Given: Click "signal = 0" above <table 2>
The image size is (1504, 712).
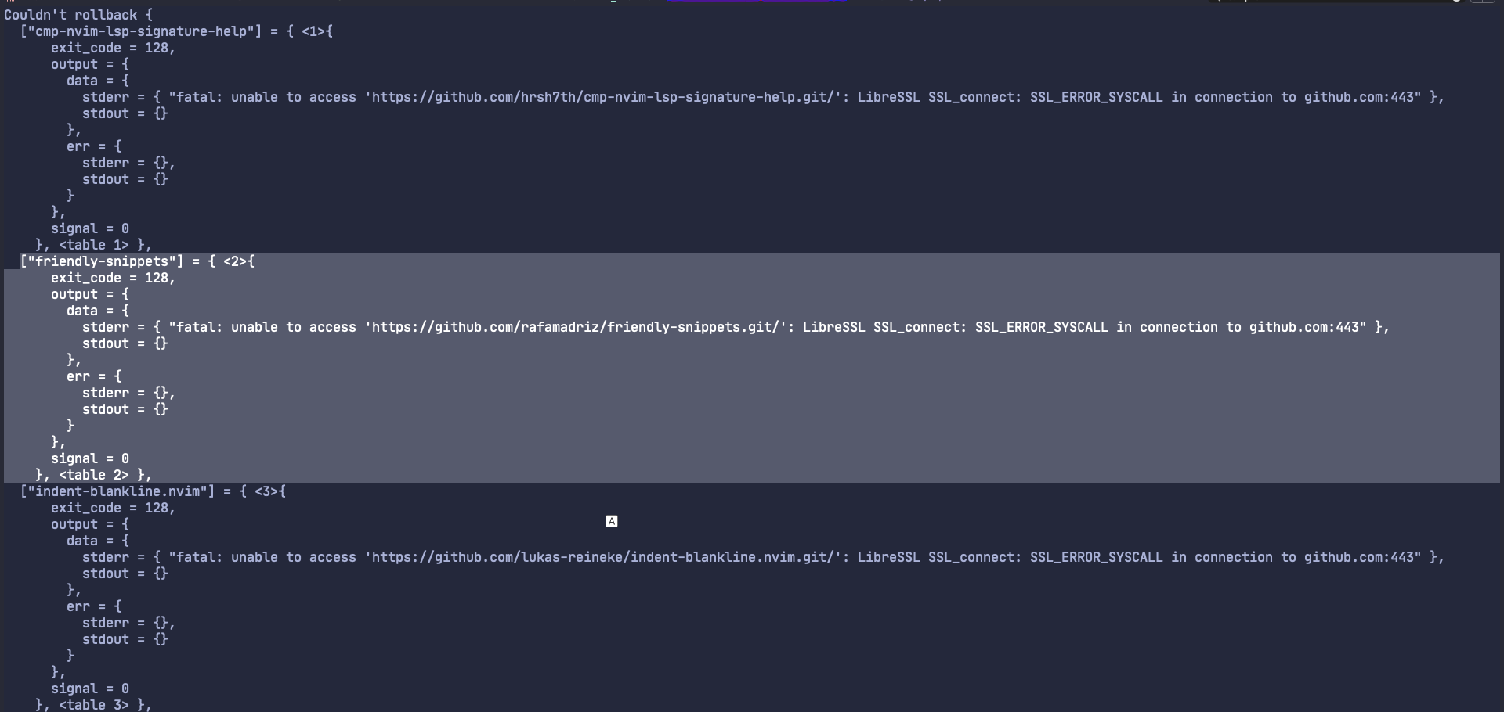Looking at the screenshot, I should (x=90, y=458).
